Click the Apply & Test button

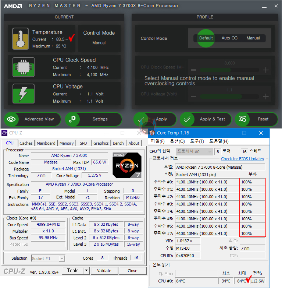pos(206,119)
